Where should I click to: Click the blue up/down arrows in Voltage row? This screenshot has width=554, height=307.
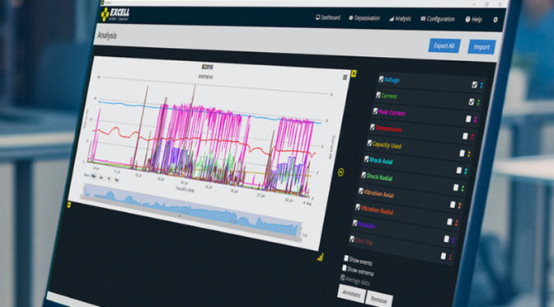(x=481, y=85)
